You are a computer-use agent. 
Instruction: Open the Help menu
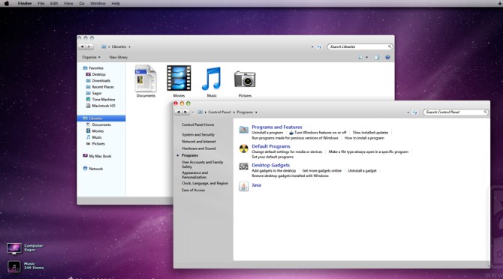116,4
